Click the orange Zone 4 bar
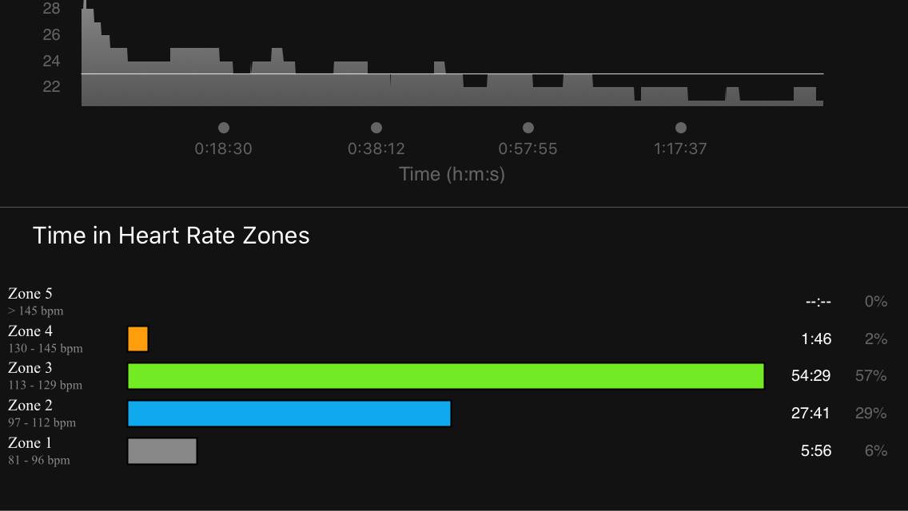This screenshot has height=511, width=908. click(x=138, y=339)
